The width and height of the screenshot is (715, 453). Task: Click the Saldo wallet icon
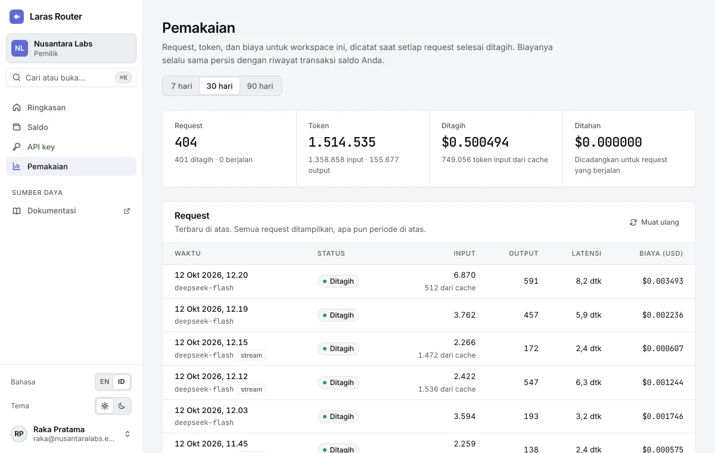click(x=17, y=127)
